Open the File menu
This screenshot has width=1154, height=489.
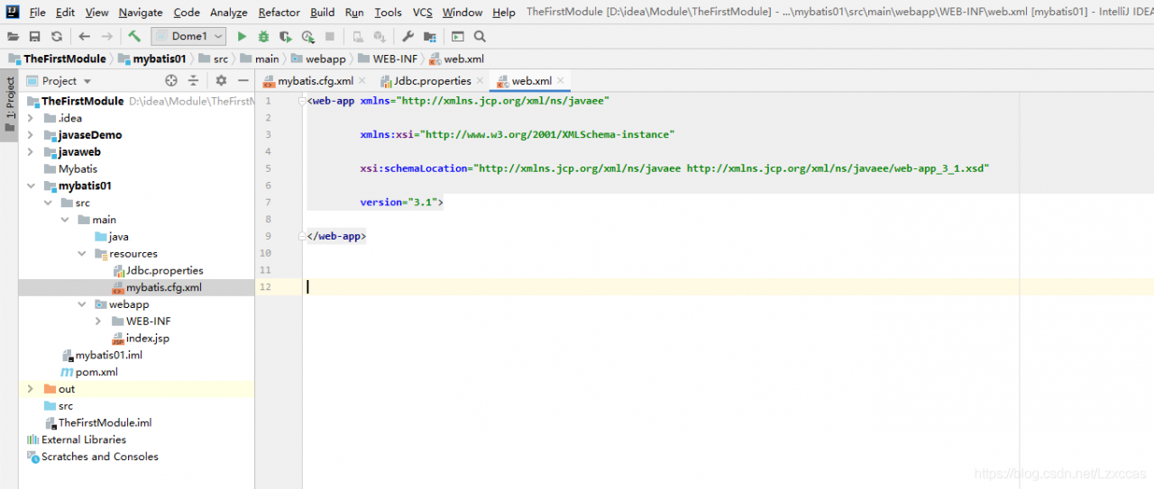tap(37, 13)
